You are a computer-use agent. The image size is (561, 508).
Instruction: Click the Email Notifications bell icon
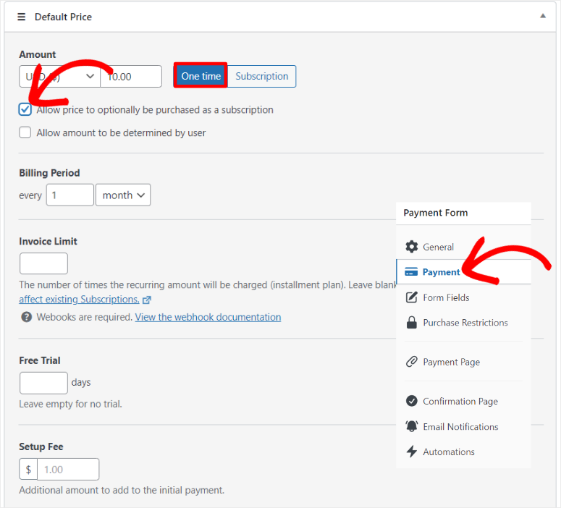click(412, 426)
